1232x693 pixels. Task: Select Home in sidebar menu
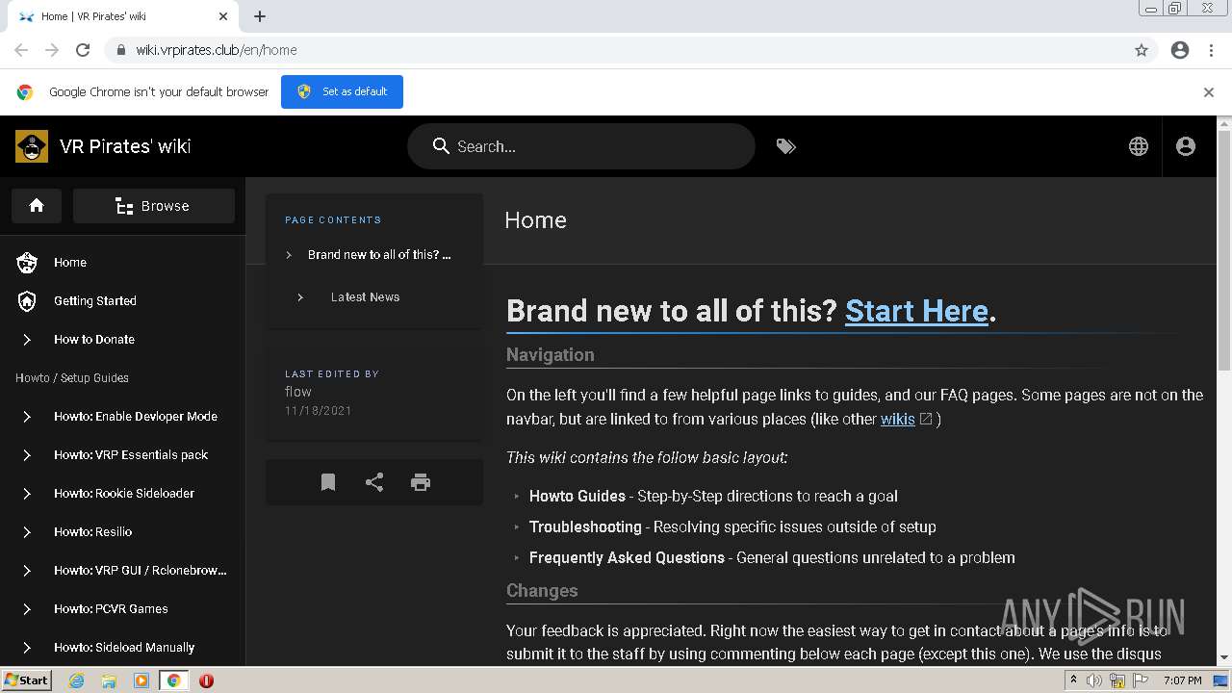[x=70, y=262]
